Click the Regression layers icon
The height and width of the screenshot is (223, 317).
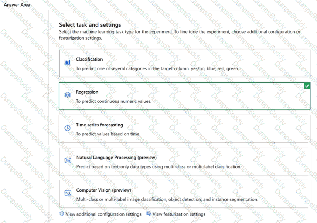(x=67, y=95)
